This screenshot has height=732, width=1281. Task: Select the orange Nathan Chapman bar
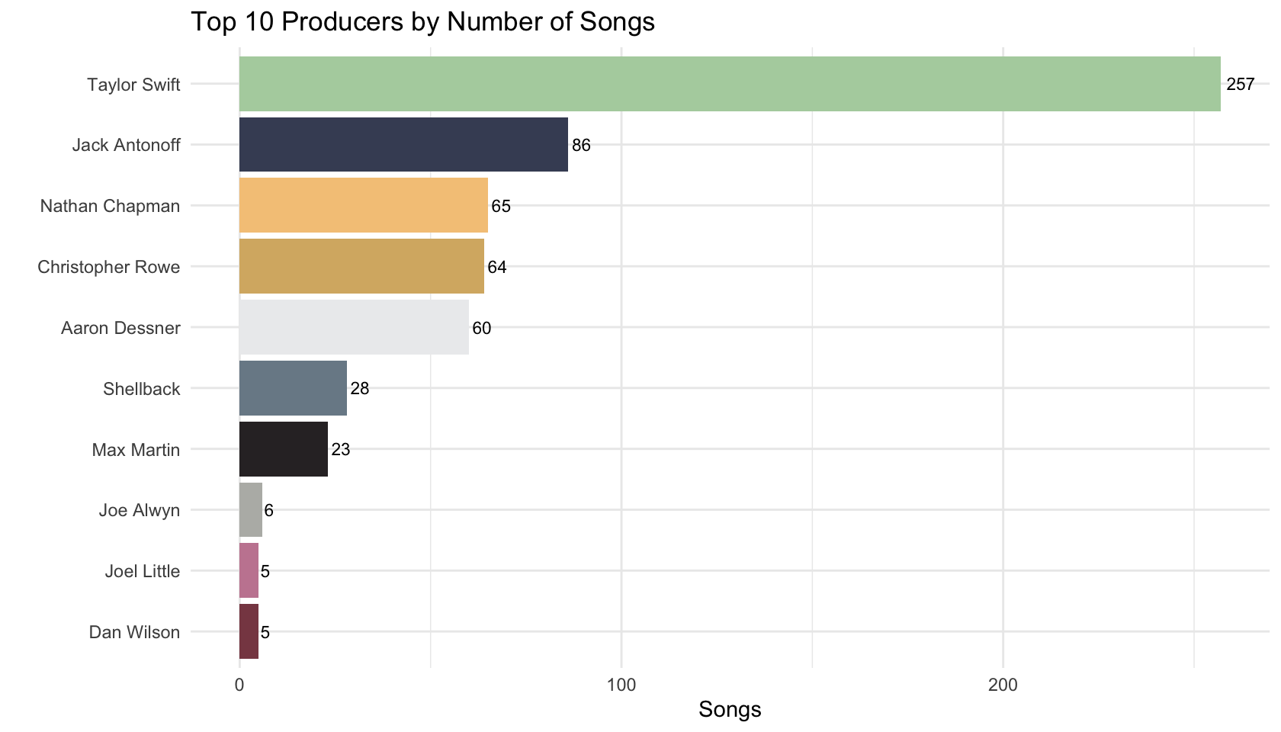point(364,206)
